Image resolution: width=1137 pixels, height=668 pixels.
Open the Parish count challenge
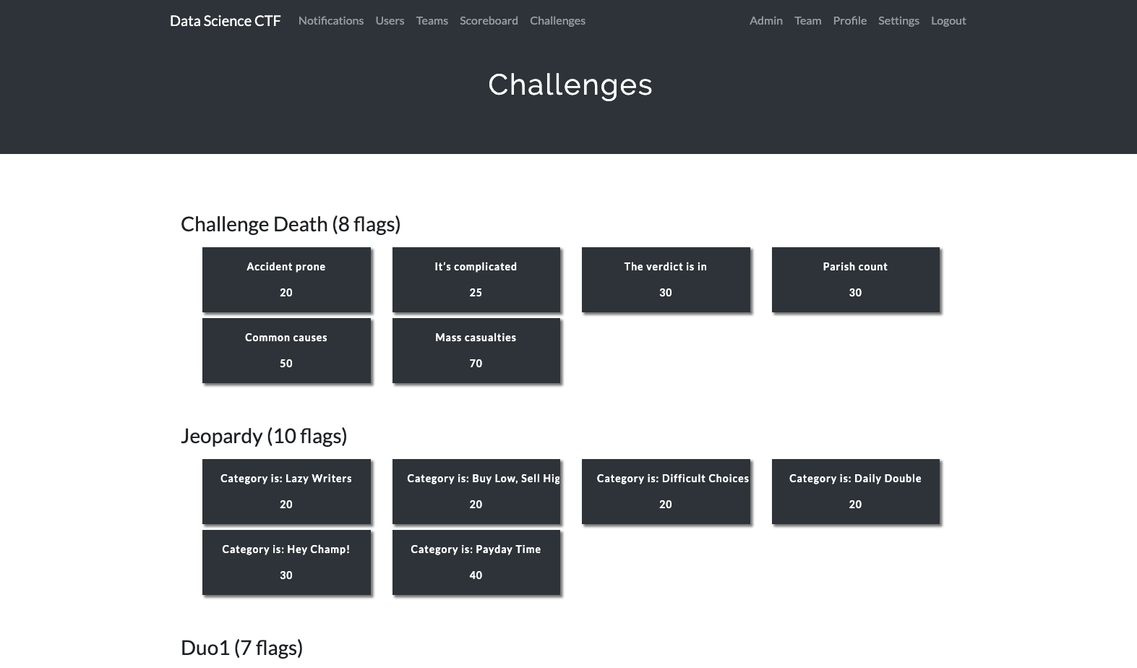click(x=855, y=280)
